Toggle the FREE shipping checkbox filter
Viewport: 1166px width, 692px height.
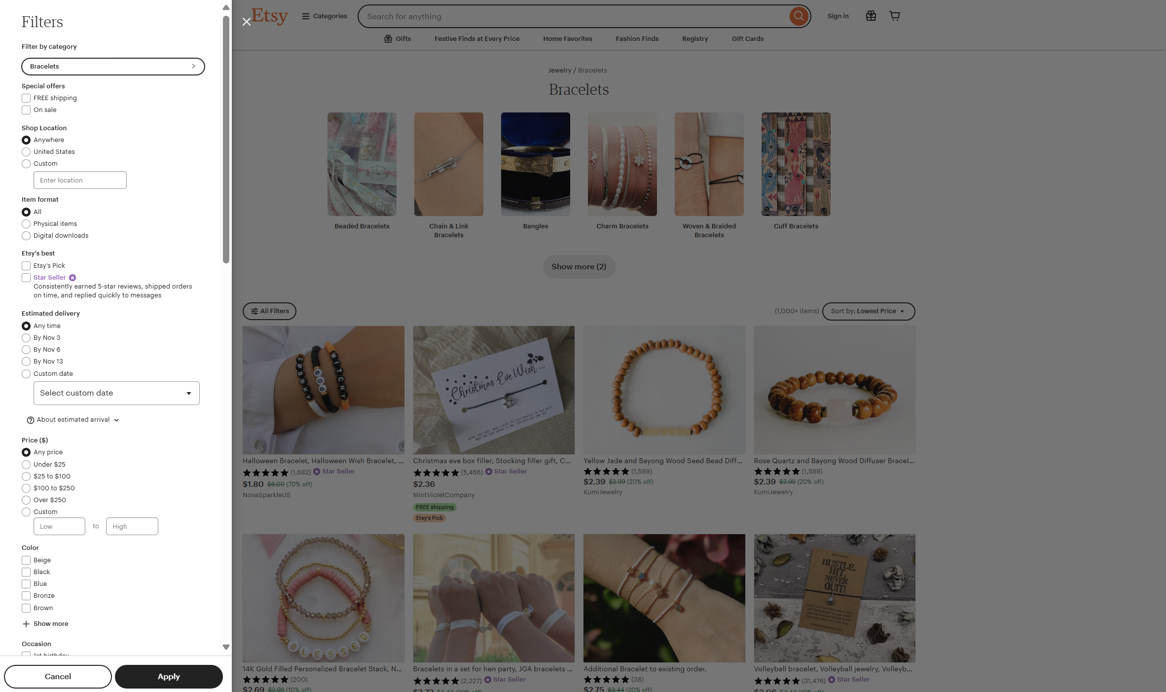pyautogui.click(x=26, y=98)
